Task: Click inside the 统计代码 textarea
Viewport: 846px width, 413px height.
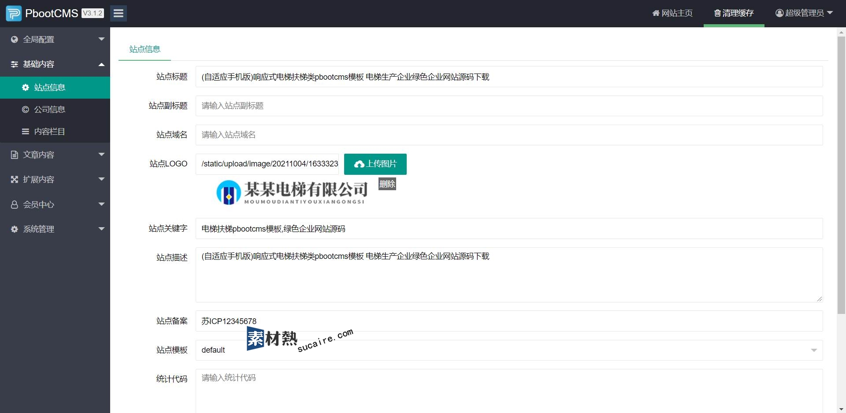Action: pos(509,391)
